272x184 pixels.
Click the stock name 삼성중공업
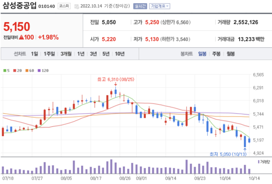[x=19, y=5]
